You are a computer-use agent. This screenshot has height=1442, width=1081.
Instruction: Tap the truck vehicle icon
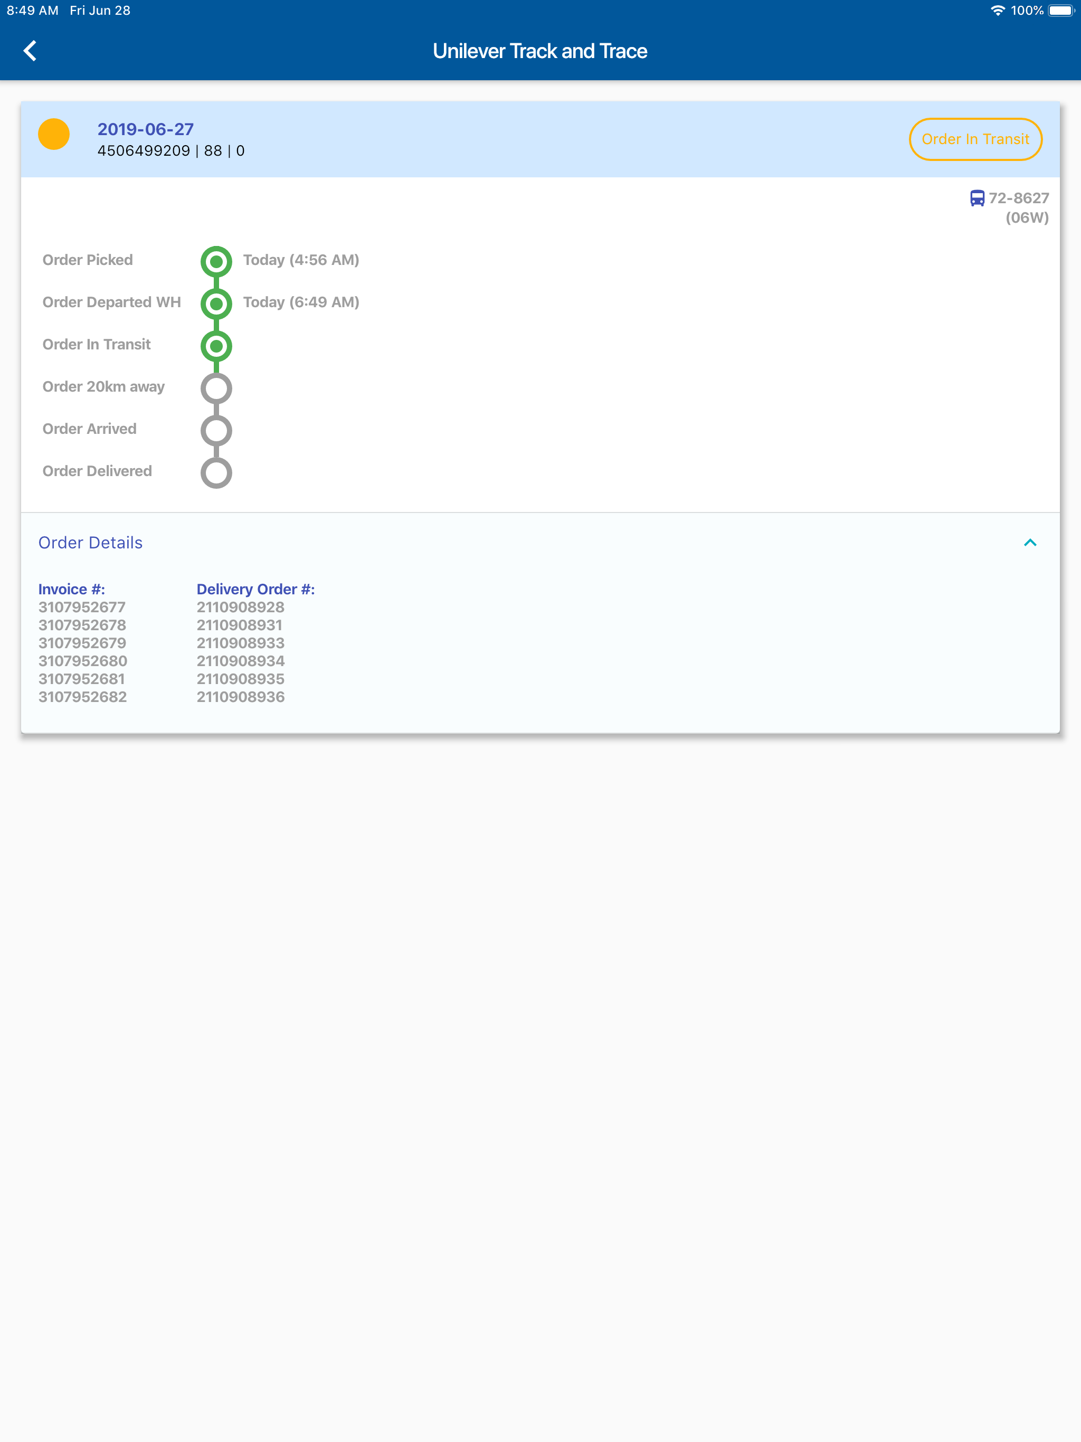coord(976,198)
